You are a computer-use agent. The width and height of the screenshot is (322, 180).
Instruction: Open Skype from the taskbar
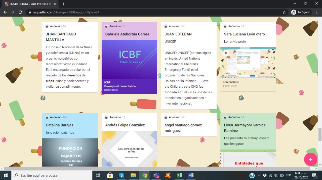pyautogui.click(x=122, y=175)
